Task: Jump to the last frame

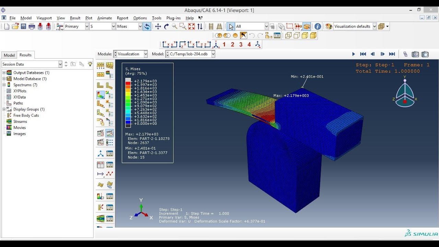Action: click(x=392, y=54)
